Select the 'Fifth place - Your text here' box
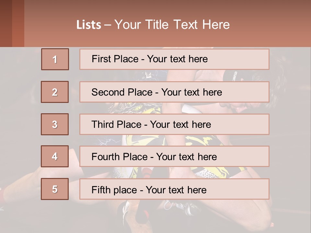Screen dimensions: 311x233 point(174,189)
